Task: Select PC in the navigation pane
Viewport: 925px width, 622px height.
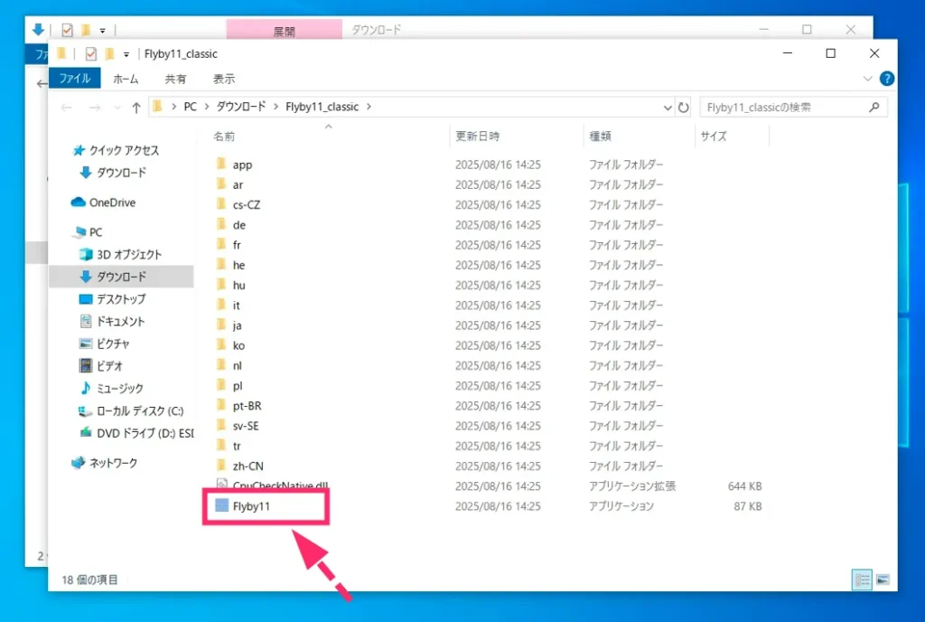Action: 88,232
